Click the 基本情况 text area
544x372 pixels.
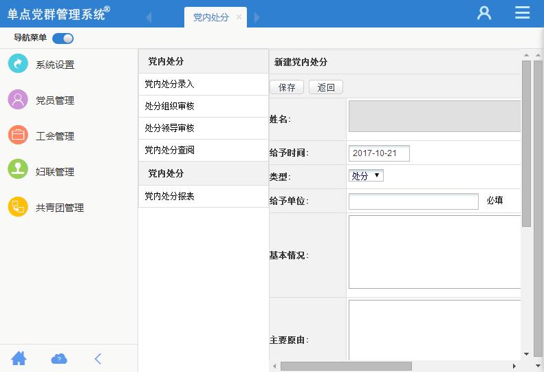click(x=435, y=252)
